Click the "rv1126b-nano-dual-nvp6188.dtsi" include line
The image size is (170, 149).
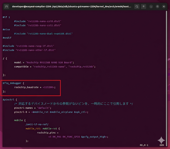43,34
